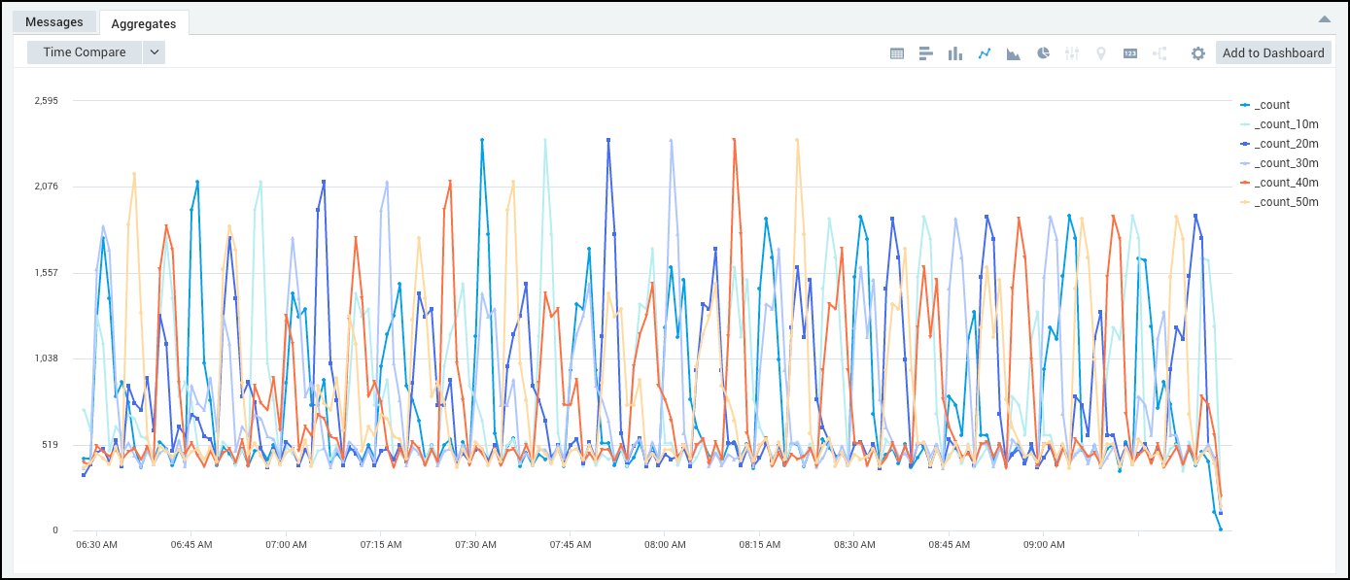The width and height of the screenshot is (1350, 580).
Task: Select the column chart icon
Action: point(955,53)
